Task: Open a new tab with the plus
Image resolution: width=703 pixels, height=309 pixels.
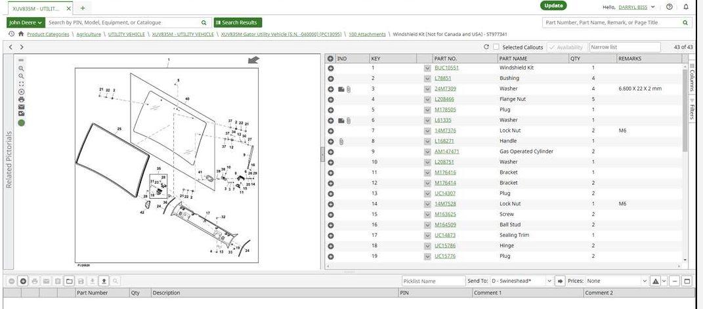Action: point(83,8)
